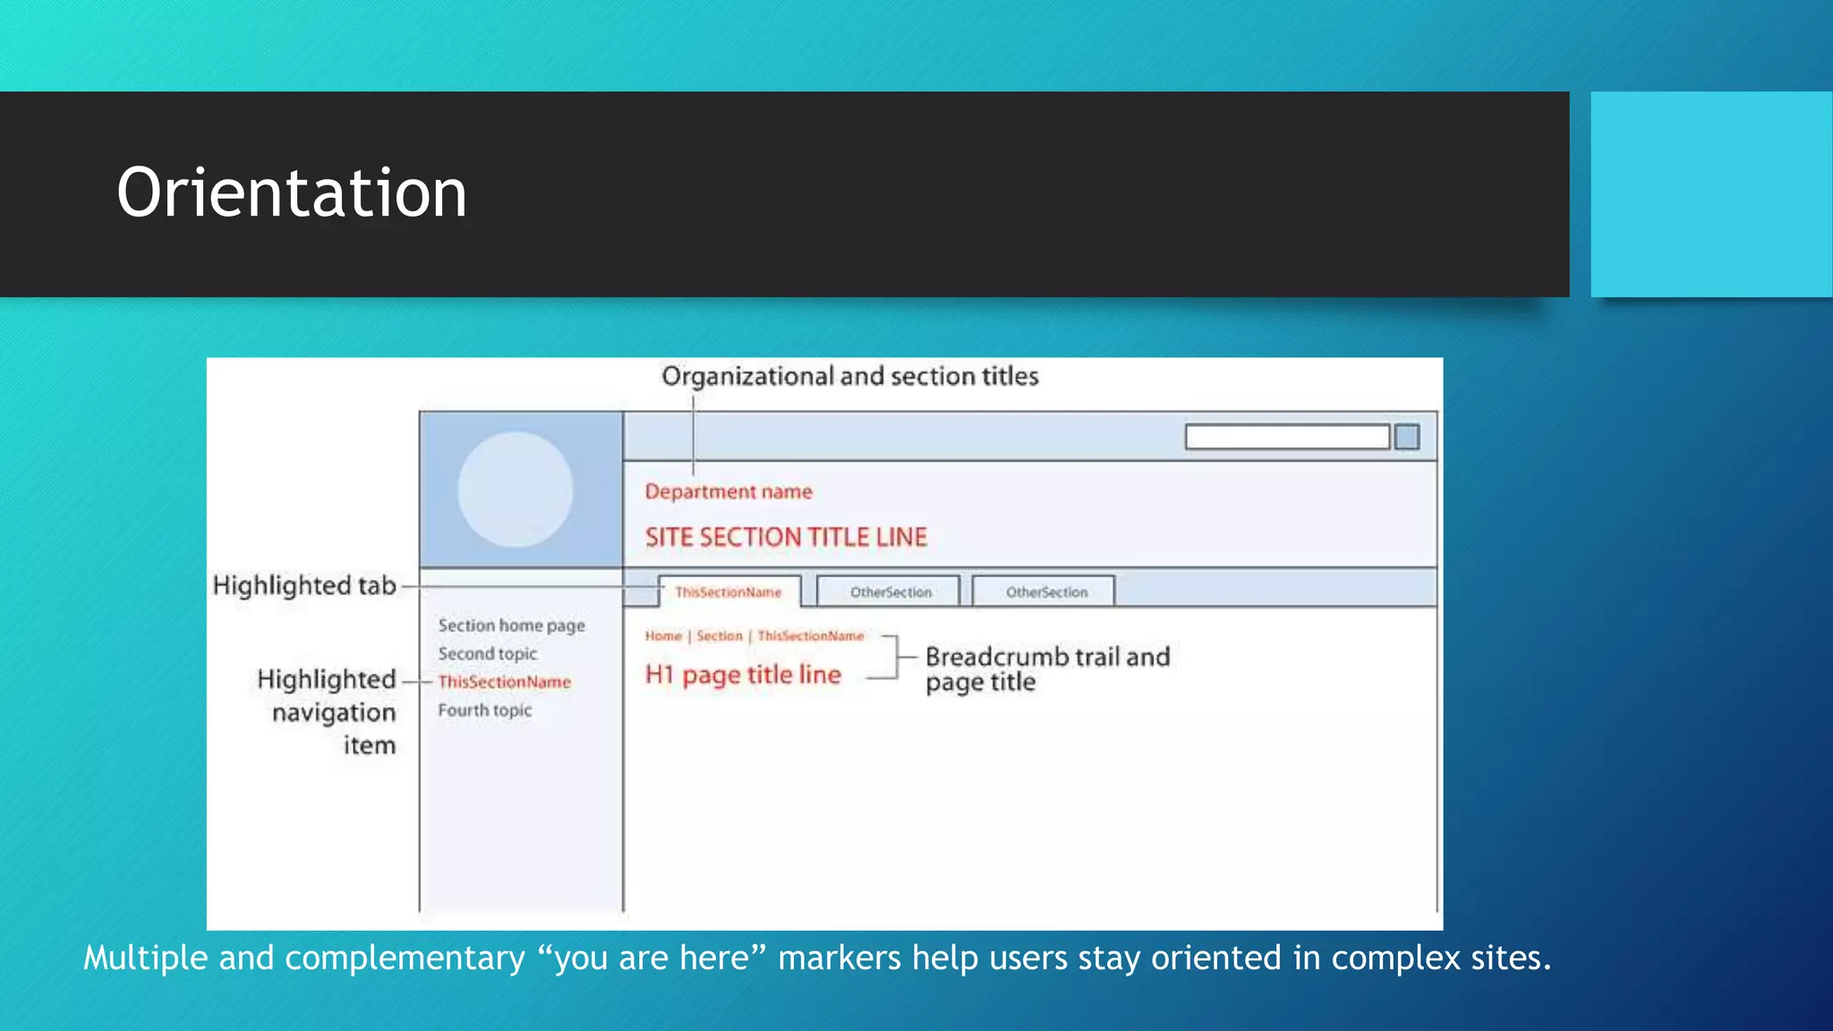This screenshot has width=1833, height=1031.
Task: Click Home in the breadcrumb trail
Action: click(663, 635)
